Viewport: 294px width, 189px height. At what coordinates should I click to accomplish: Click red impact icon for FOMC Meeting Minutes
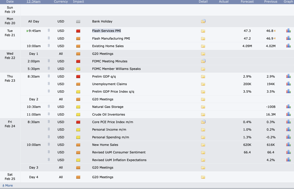click(78, 61)
